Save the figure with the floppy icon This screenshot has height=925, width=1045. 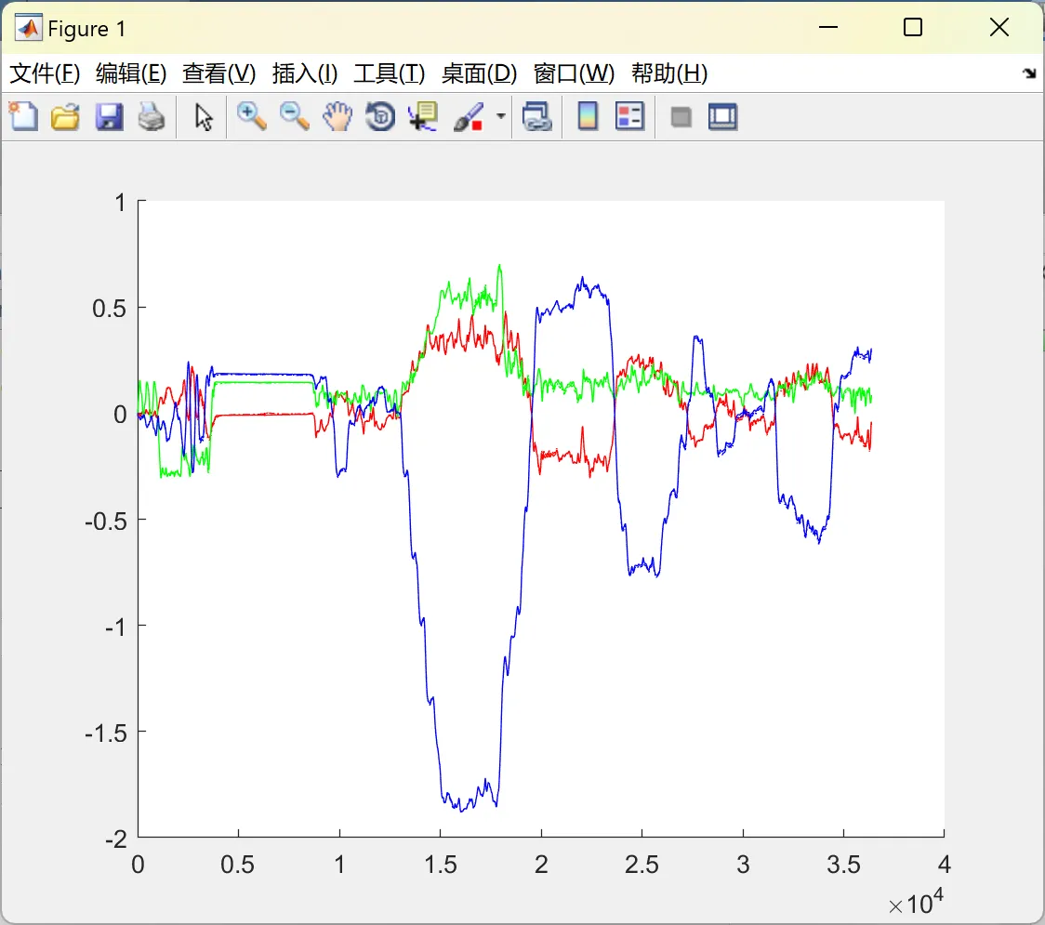(109, 116)
